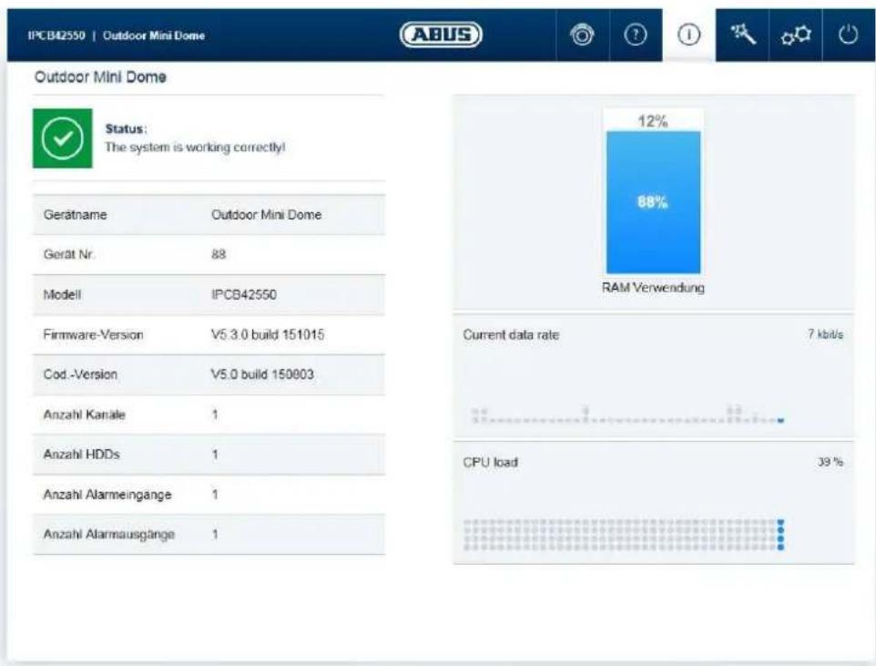876x666 pixels.
Task: Click the CPU load dotted graph
Action: [x=624, y=535]
